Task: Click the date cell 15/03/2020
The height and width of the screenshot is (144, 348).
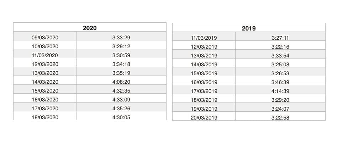Action: [45, 89]
